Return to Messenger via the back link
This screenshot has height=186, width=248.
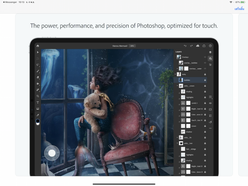tap(9, 2)
